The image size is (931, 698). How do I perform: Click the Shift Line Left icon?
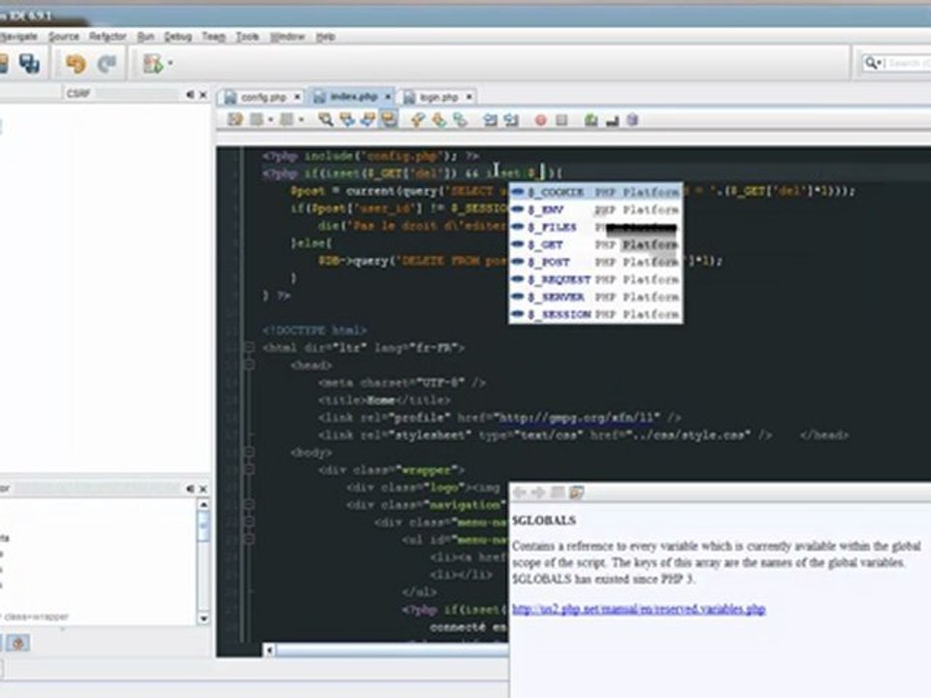click(490, 120)
